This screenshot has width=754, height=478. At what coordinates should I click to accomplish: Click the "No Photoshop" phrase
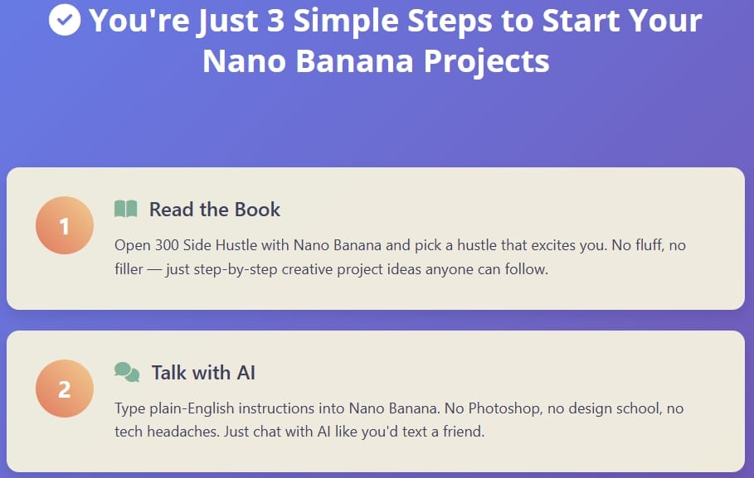(456, 408)
